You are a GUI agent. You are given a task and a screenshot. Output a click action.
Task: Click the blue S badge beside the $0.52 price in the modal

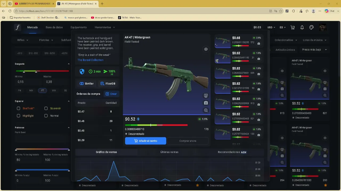click(138, 119)
